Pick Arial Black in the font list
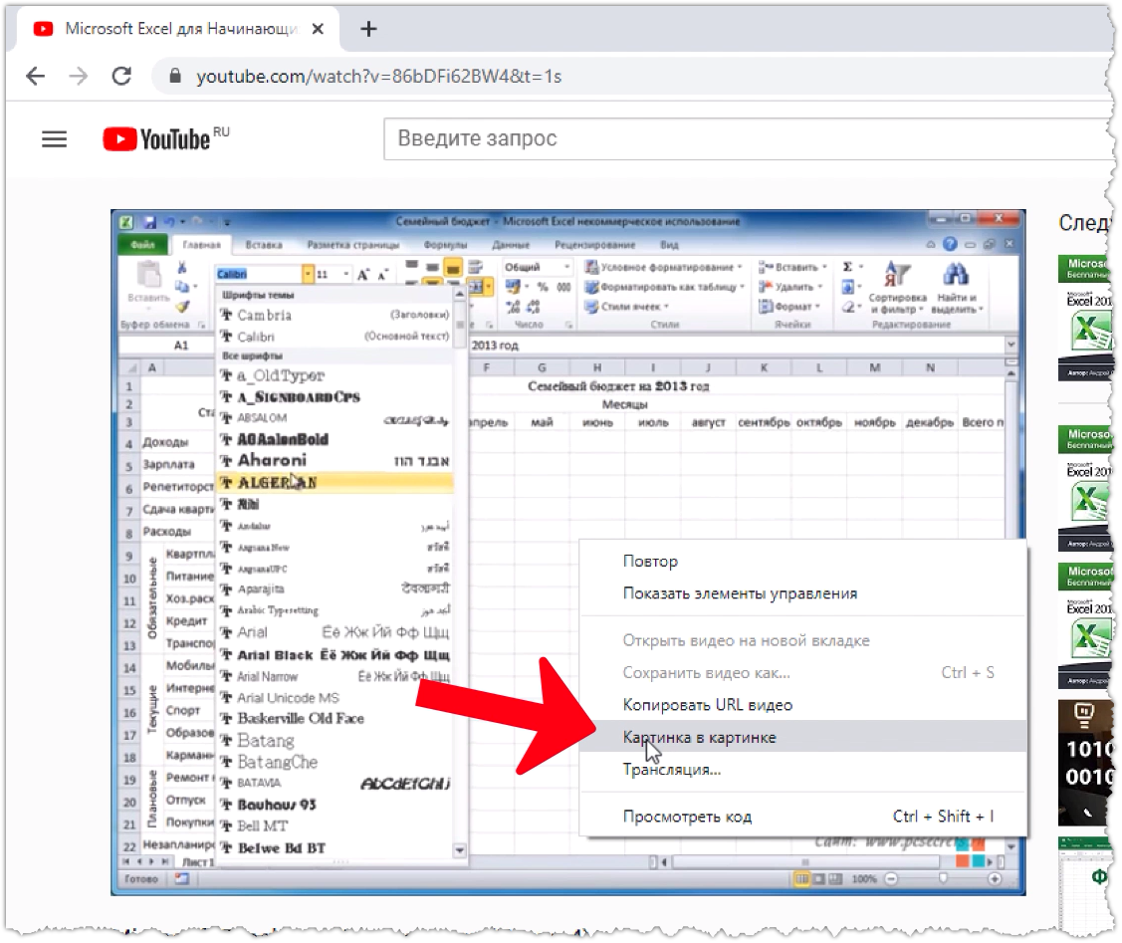The width and height of the screenshot is (1122, 943). click(x=335, y=654)
